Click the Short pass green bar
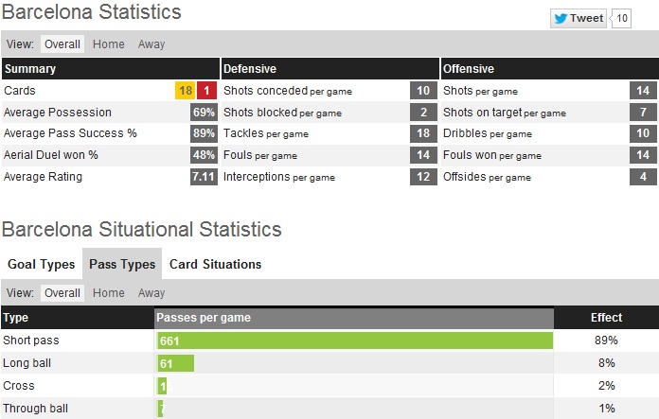 click(x=354, y=340)
